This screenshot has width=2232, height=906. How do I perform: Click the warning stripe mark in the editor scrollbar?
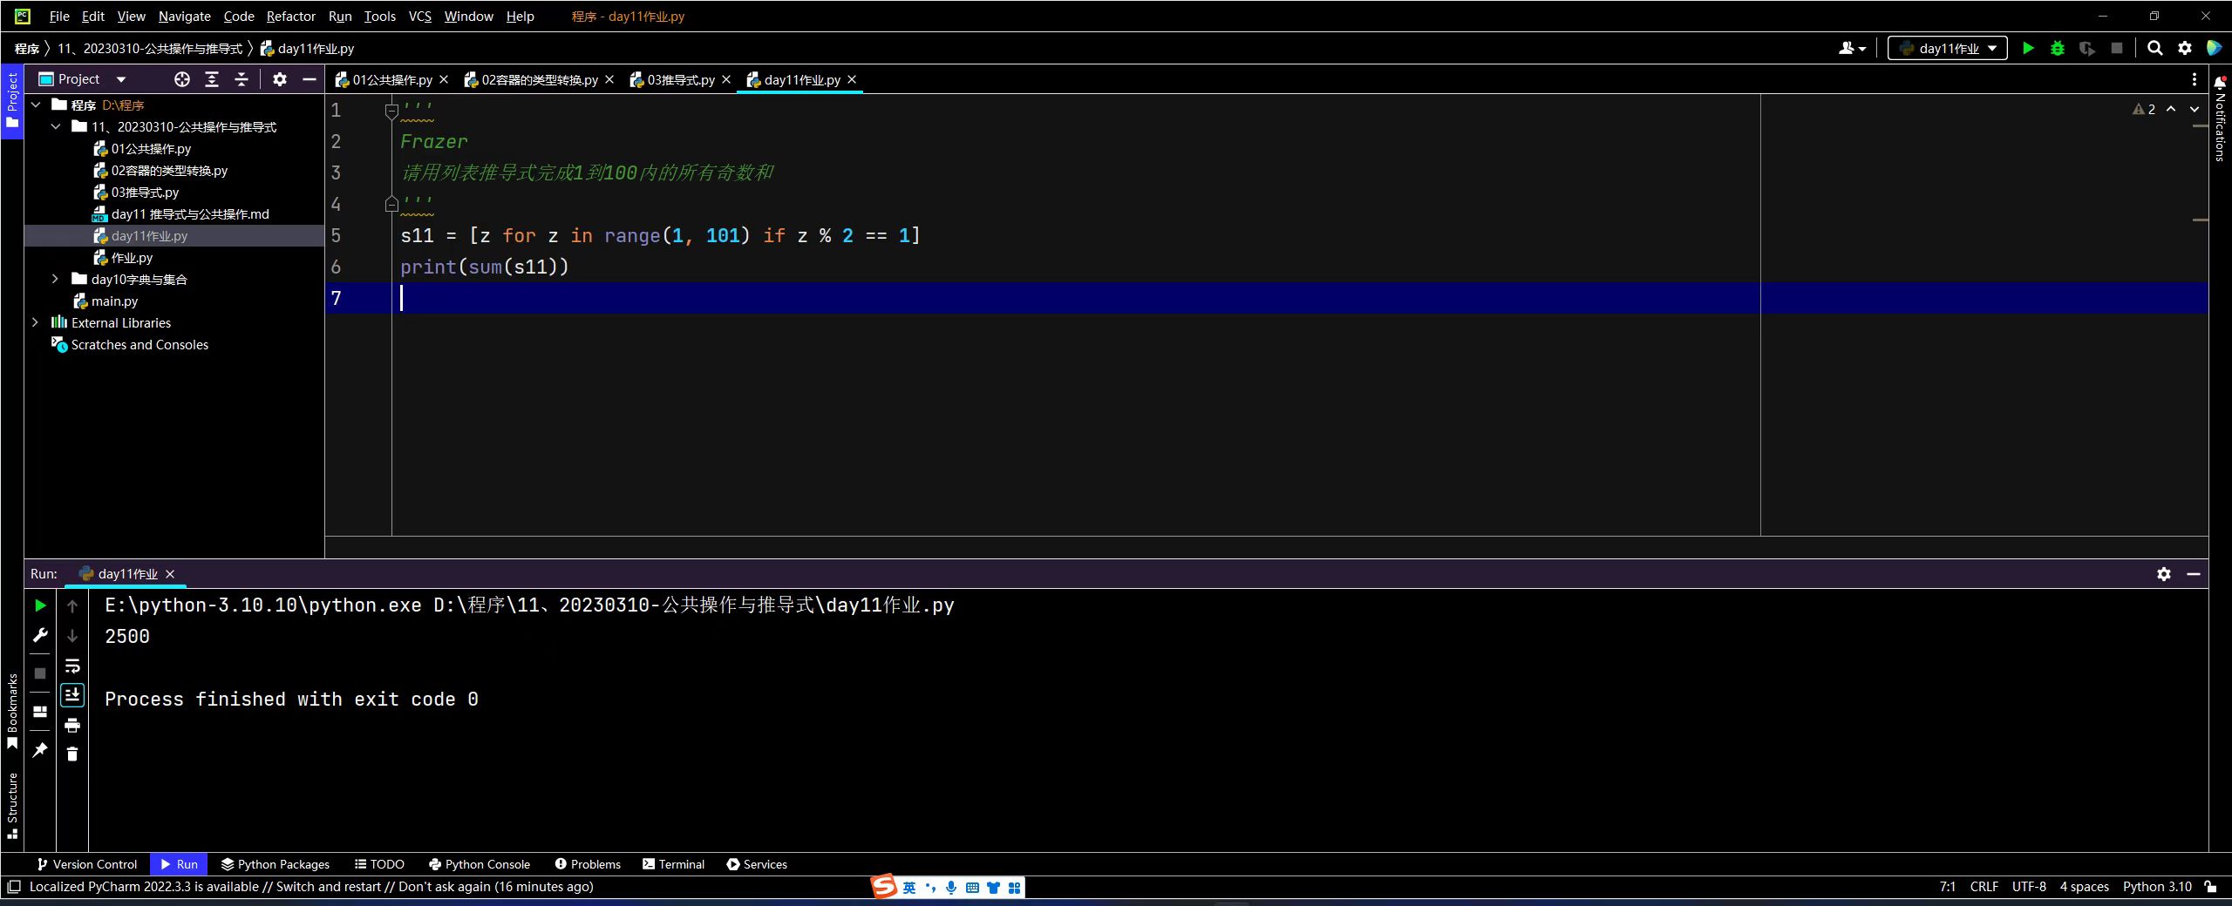[x=2200, y=127]
